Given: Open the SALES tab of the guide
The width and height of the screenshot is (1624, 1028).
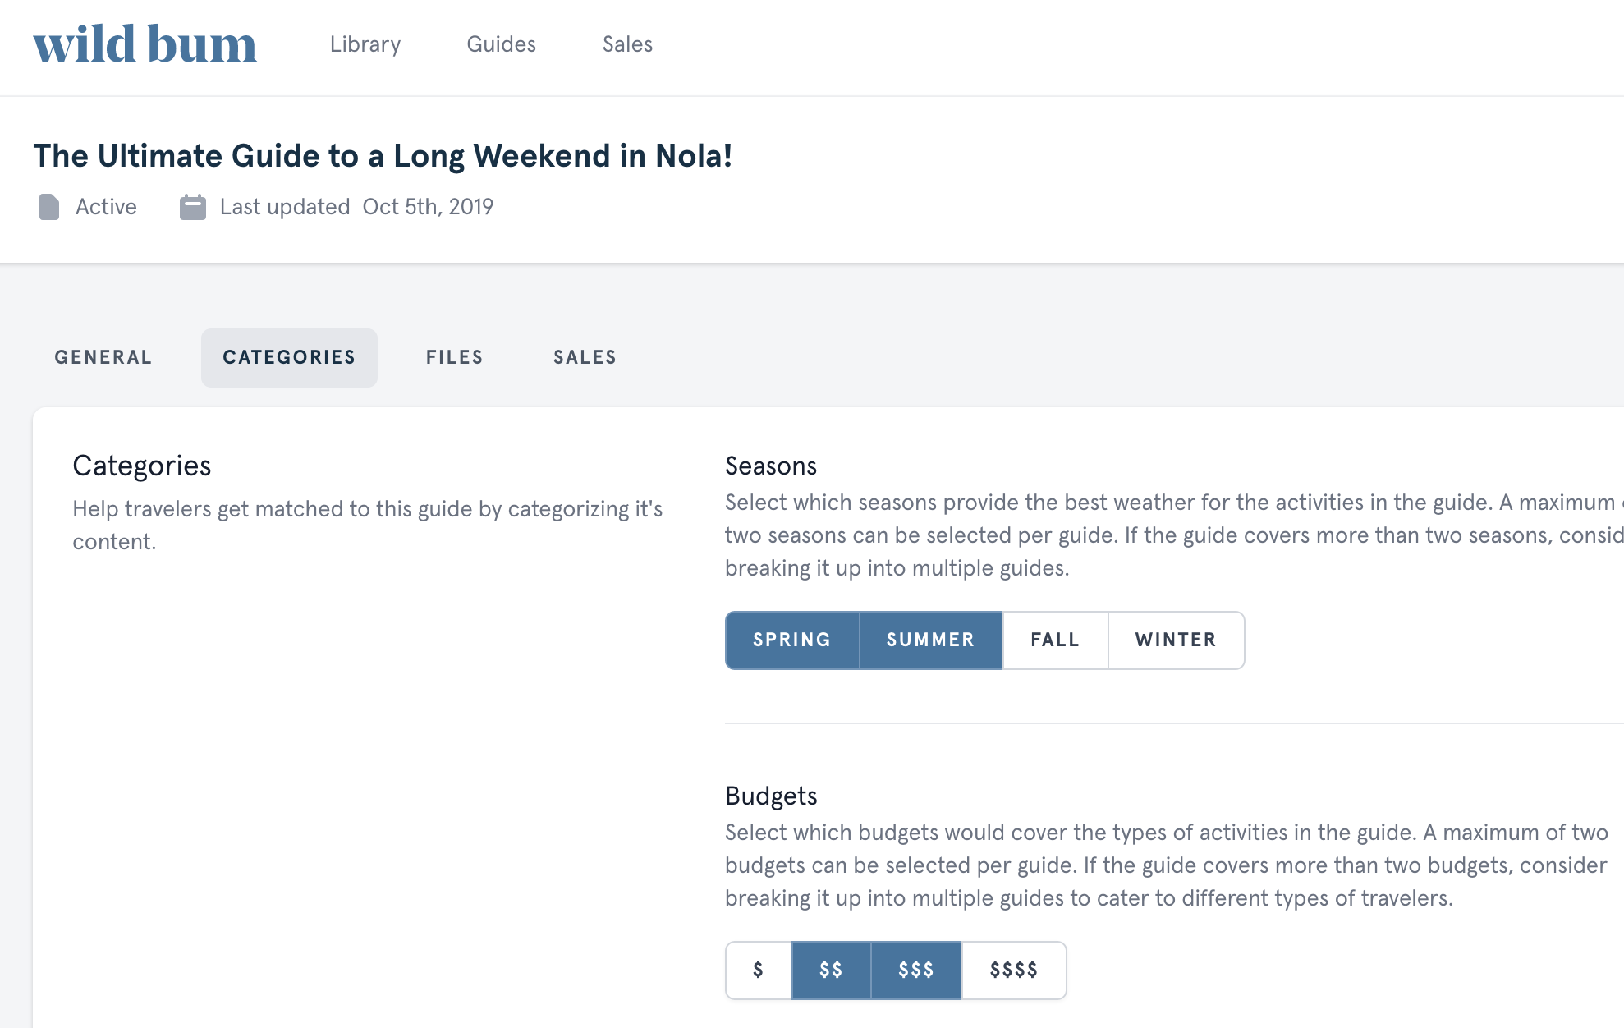Looking at the screenshot, I should 584,357.
